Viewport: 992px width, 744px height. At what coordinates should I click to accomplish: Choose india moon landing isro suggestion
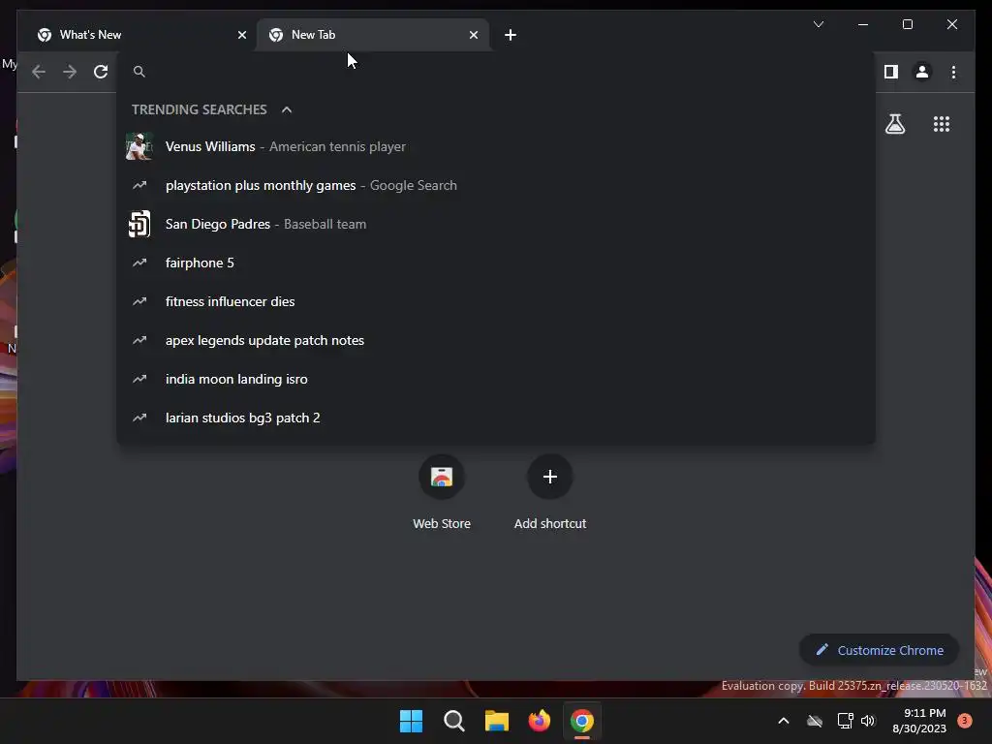point(497,379)
